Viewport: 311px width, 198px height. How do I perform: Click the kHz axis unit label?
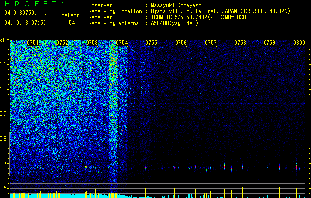[x=4, y=40]
